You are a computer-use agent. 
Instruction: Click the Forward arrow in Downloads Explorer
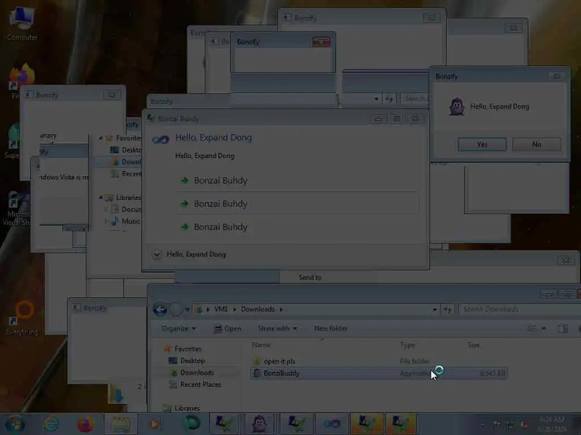pyautogui.click(x=176, y=309)
